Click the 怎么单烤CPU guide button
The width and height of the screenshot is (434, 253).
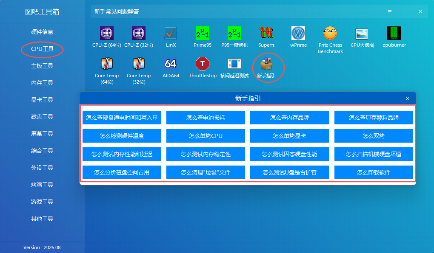(206, 136)
